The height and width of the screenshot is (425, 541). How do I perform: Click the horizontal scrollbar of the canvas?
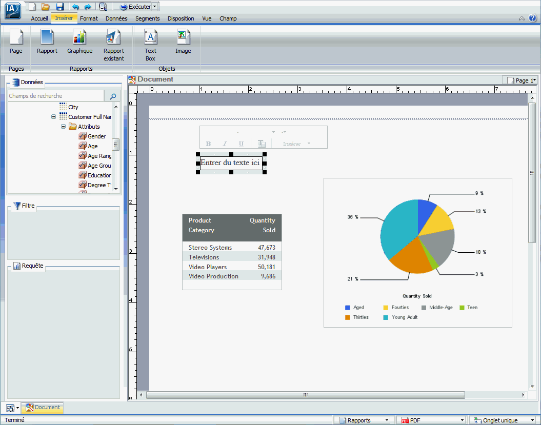[305, 395]
